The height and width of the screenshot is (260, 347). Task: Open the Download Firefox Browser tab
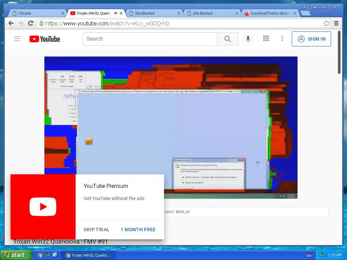click(x=270, y=13)
